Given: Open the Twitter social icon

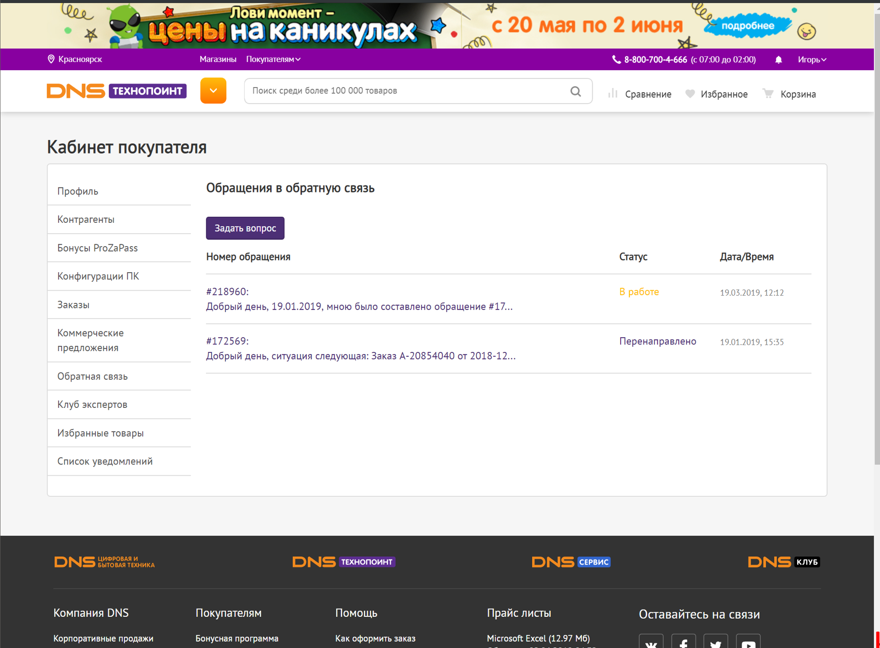Looking at the screenshot, I should [715, 642].
